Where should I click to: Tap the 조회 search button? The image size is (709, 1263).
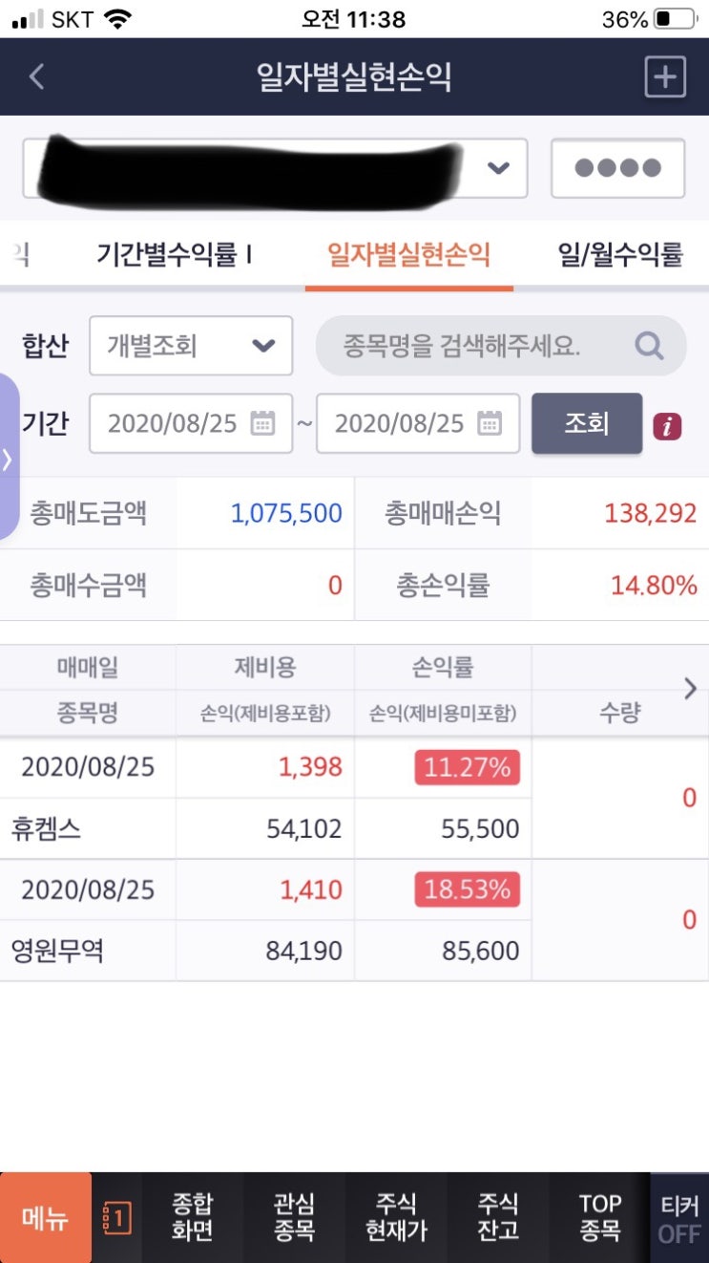click(587, 423)
